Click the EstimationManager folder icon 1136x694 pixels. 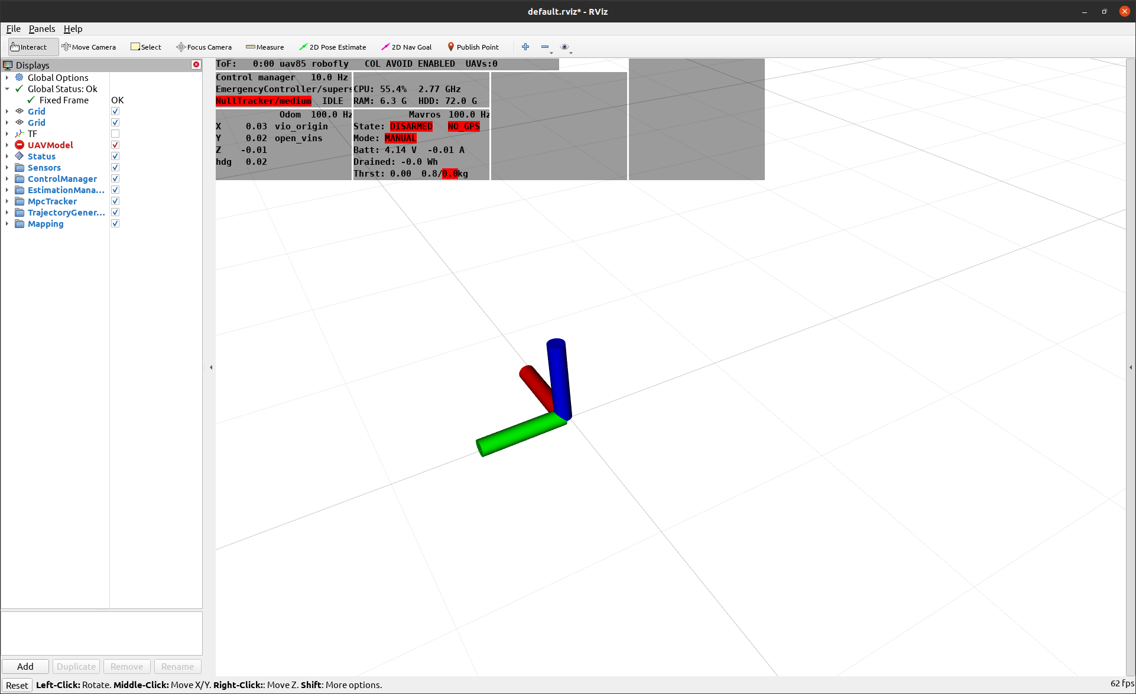click(x=20, y=190)
